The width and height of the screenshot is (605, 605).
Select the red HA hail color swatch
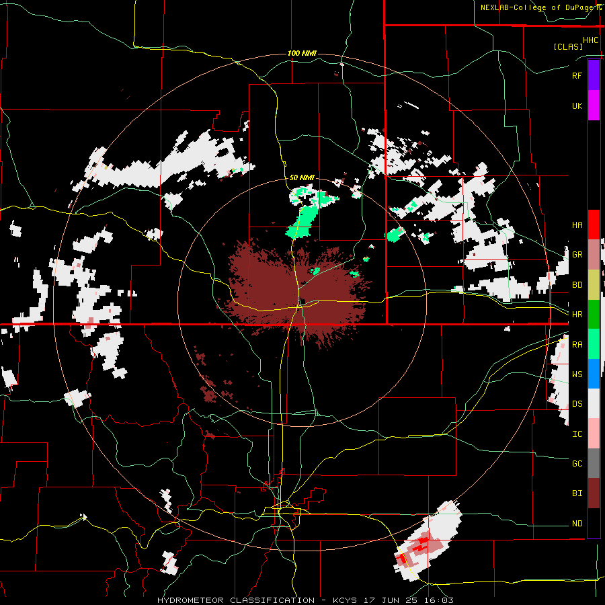pos(594,225)
